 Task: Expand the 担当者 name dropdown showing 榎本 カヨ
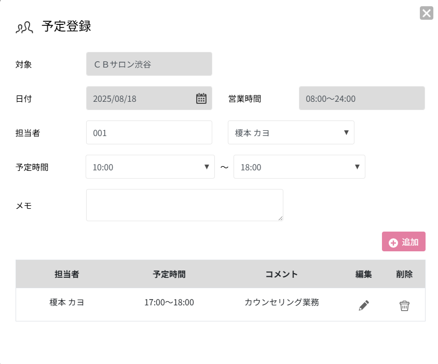click(291, 132)
